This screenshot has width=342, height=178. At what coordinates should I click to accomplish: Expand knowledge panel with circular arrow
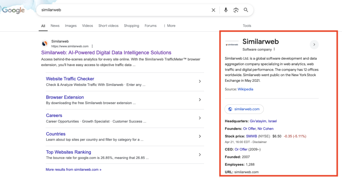[314, 44]
